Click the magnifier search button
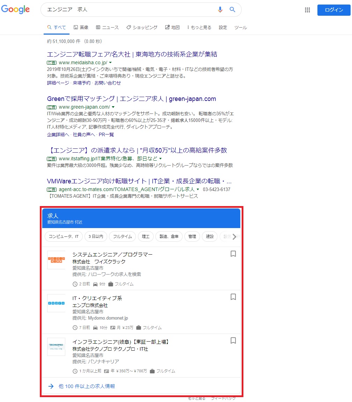The width and height of the screenshot is (352, 402). pos(232,9)
